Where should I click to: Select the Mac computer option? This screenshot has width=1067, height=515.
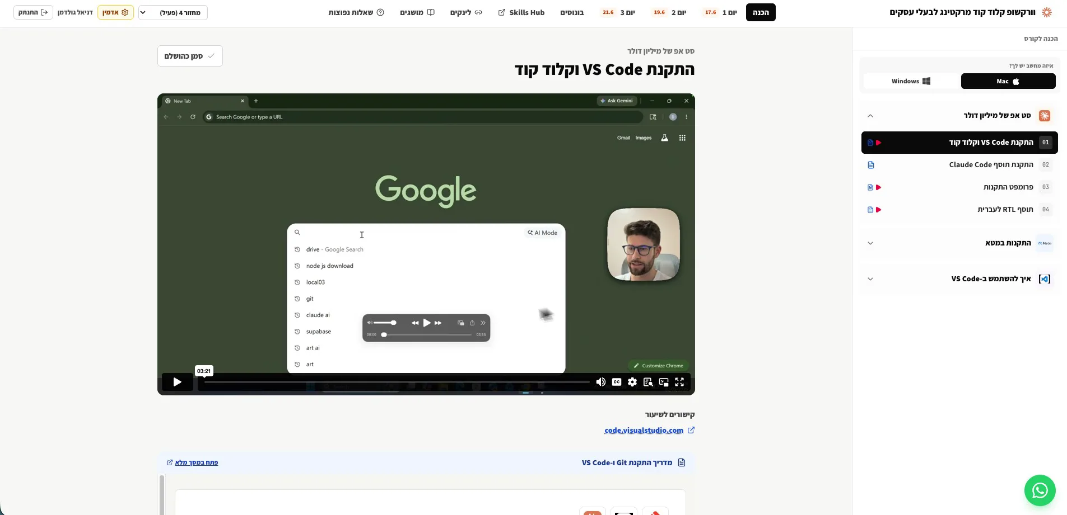1008,81
